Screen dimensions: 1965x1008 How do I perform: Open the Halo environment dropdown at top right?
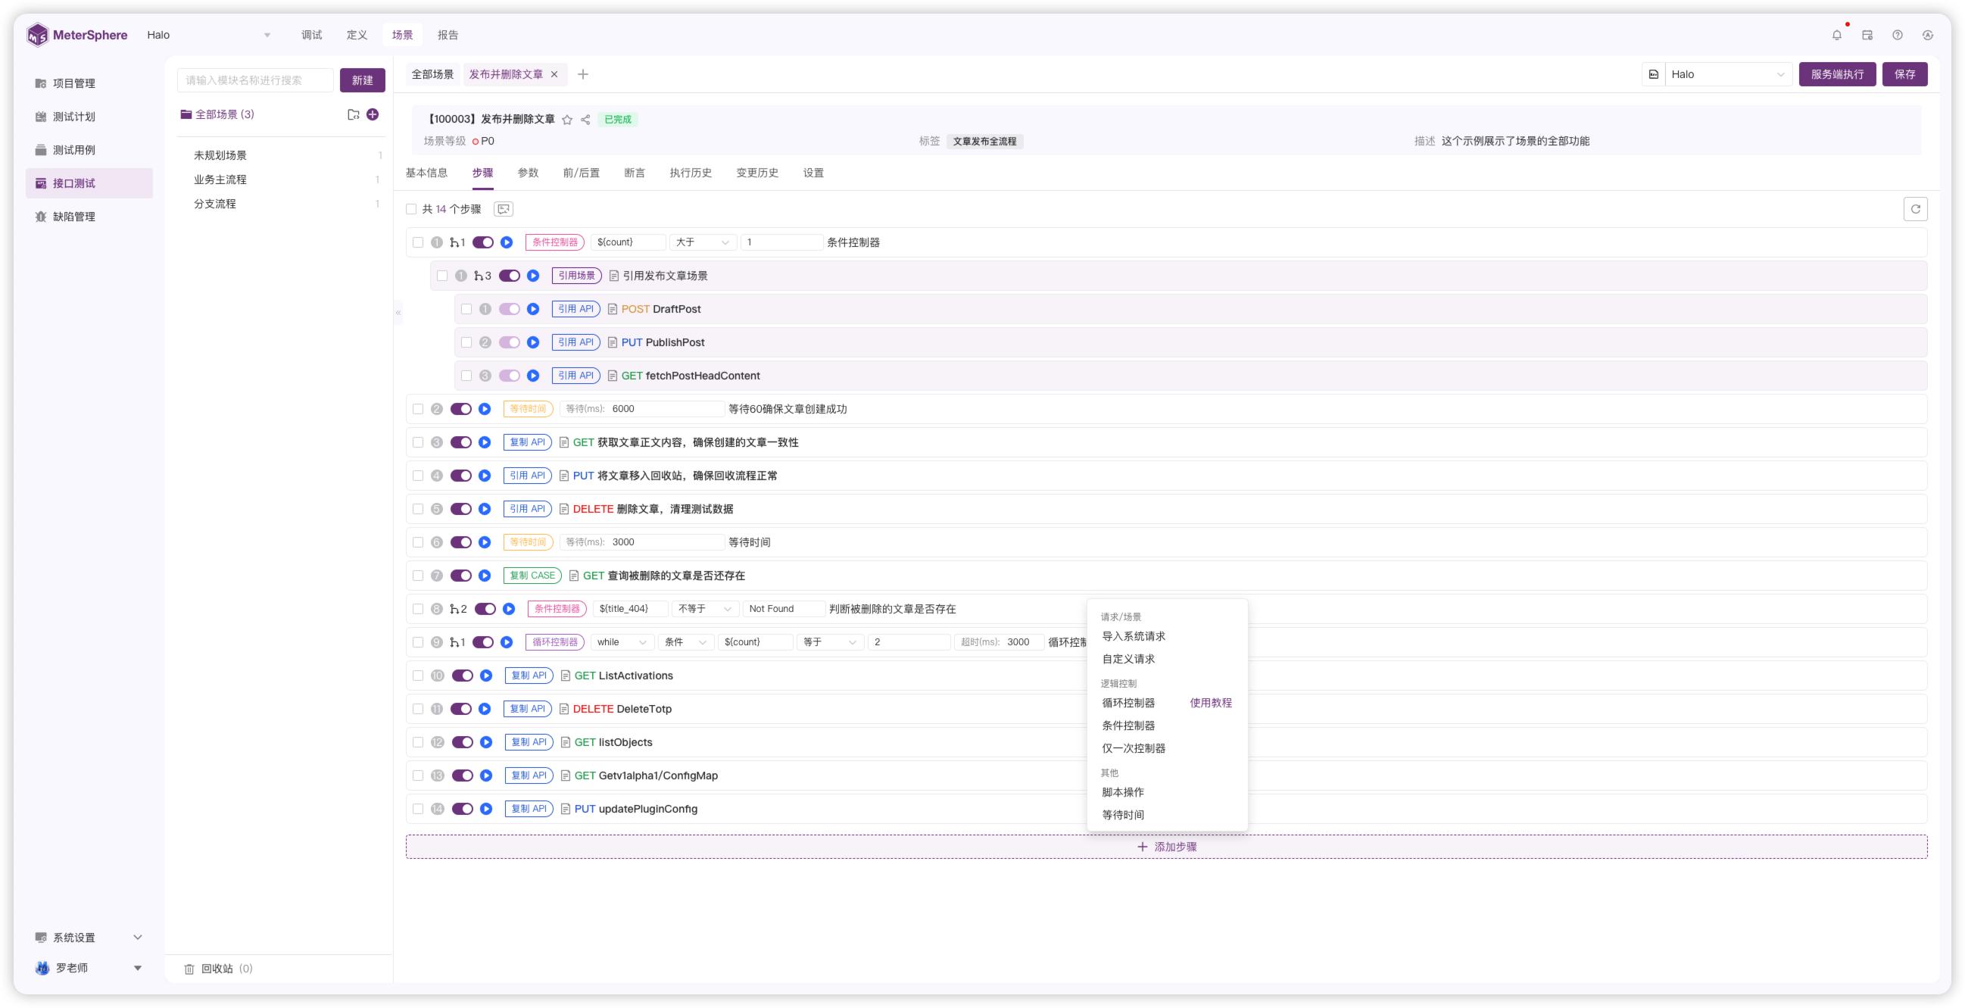point(1727,75)
